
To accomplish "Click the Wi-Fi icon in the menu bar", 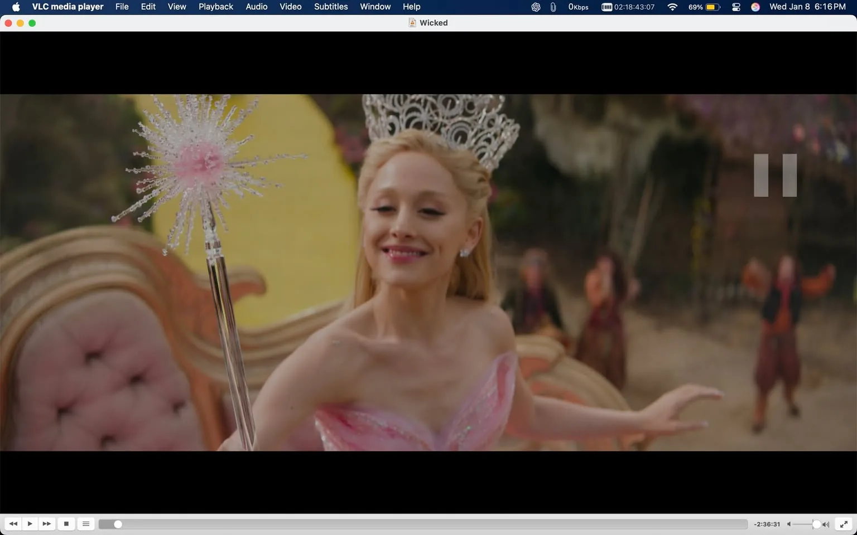I will pos(672,7).
